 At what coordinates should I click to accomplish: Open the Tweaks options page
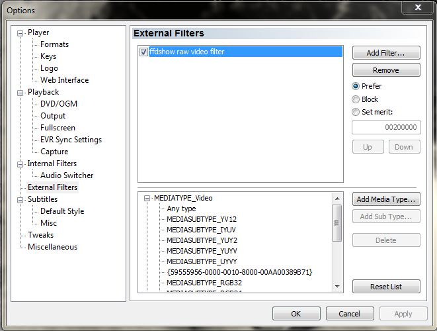[40, 235]
